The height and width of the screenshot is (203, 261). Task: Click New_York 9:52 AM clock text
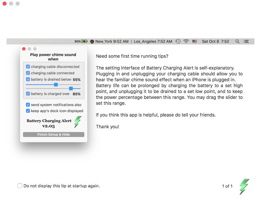(112, 41)
